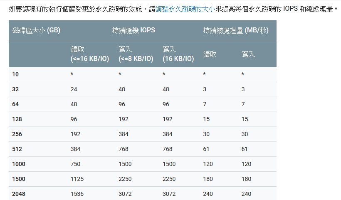Click the 磁碟區大小 (GB) column header
This screenshot has width=341, height=200.
[36, 30]
